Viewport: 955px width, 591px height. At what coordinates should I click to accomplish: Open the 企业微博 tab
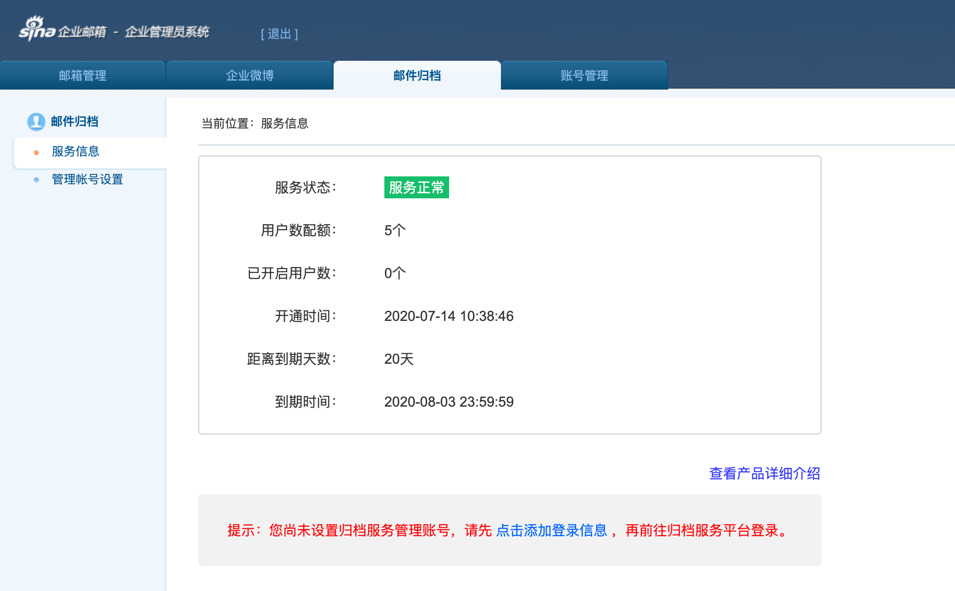pyautogui.click(x=250, y=76)
